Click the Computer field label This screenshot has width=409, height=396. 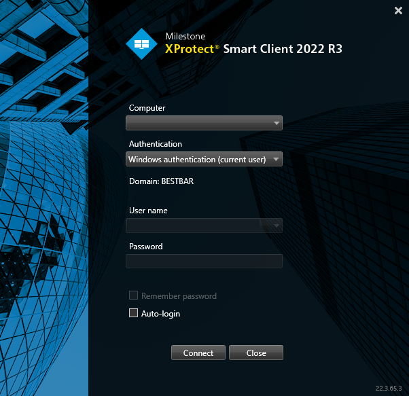pyautogui.click(x=147, y=108)
